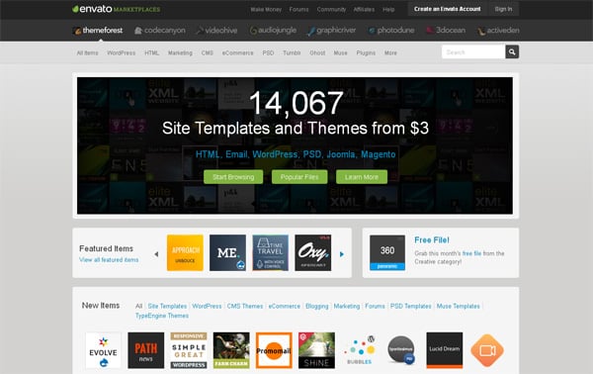Viewport: 593px width, 374px height.
Task: Expand the More category dropdown
Action: pos(390,53)
